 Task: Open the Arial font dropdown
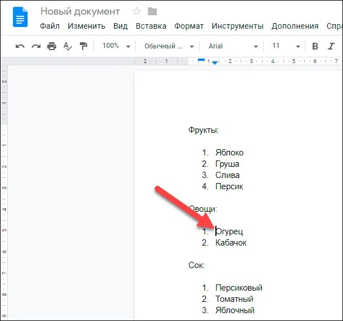coord(233,46)
